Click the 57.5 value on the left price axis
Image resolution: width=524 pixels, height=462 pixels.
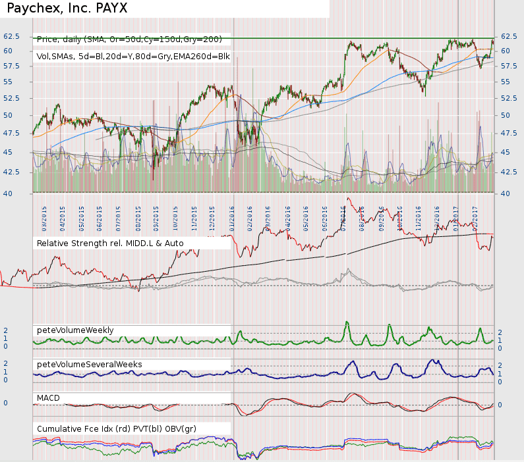(x=11, y=66)
